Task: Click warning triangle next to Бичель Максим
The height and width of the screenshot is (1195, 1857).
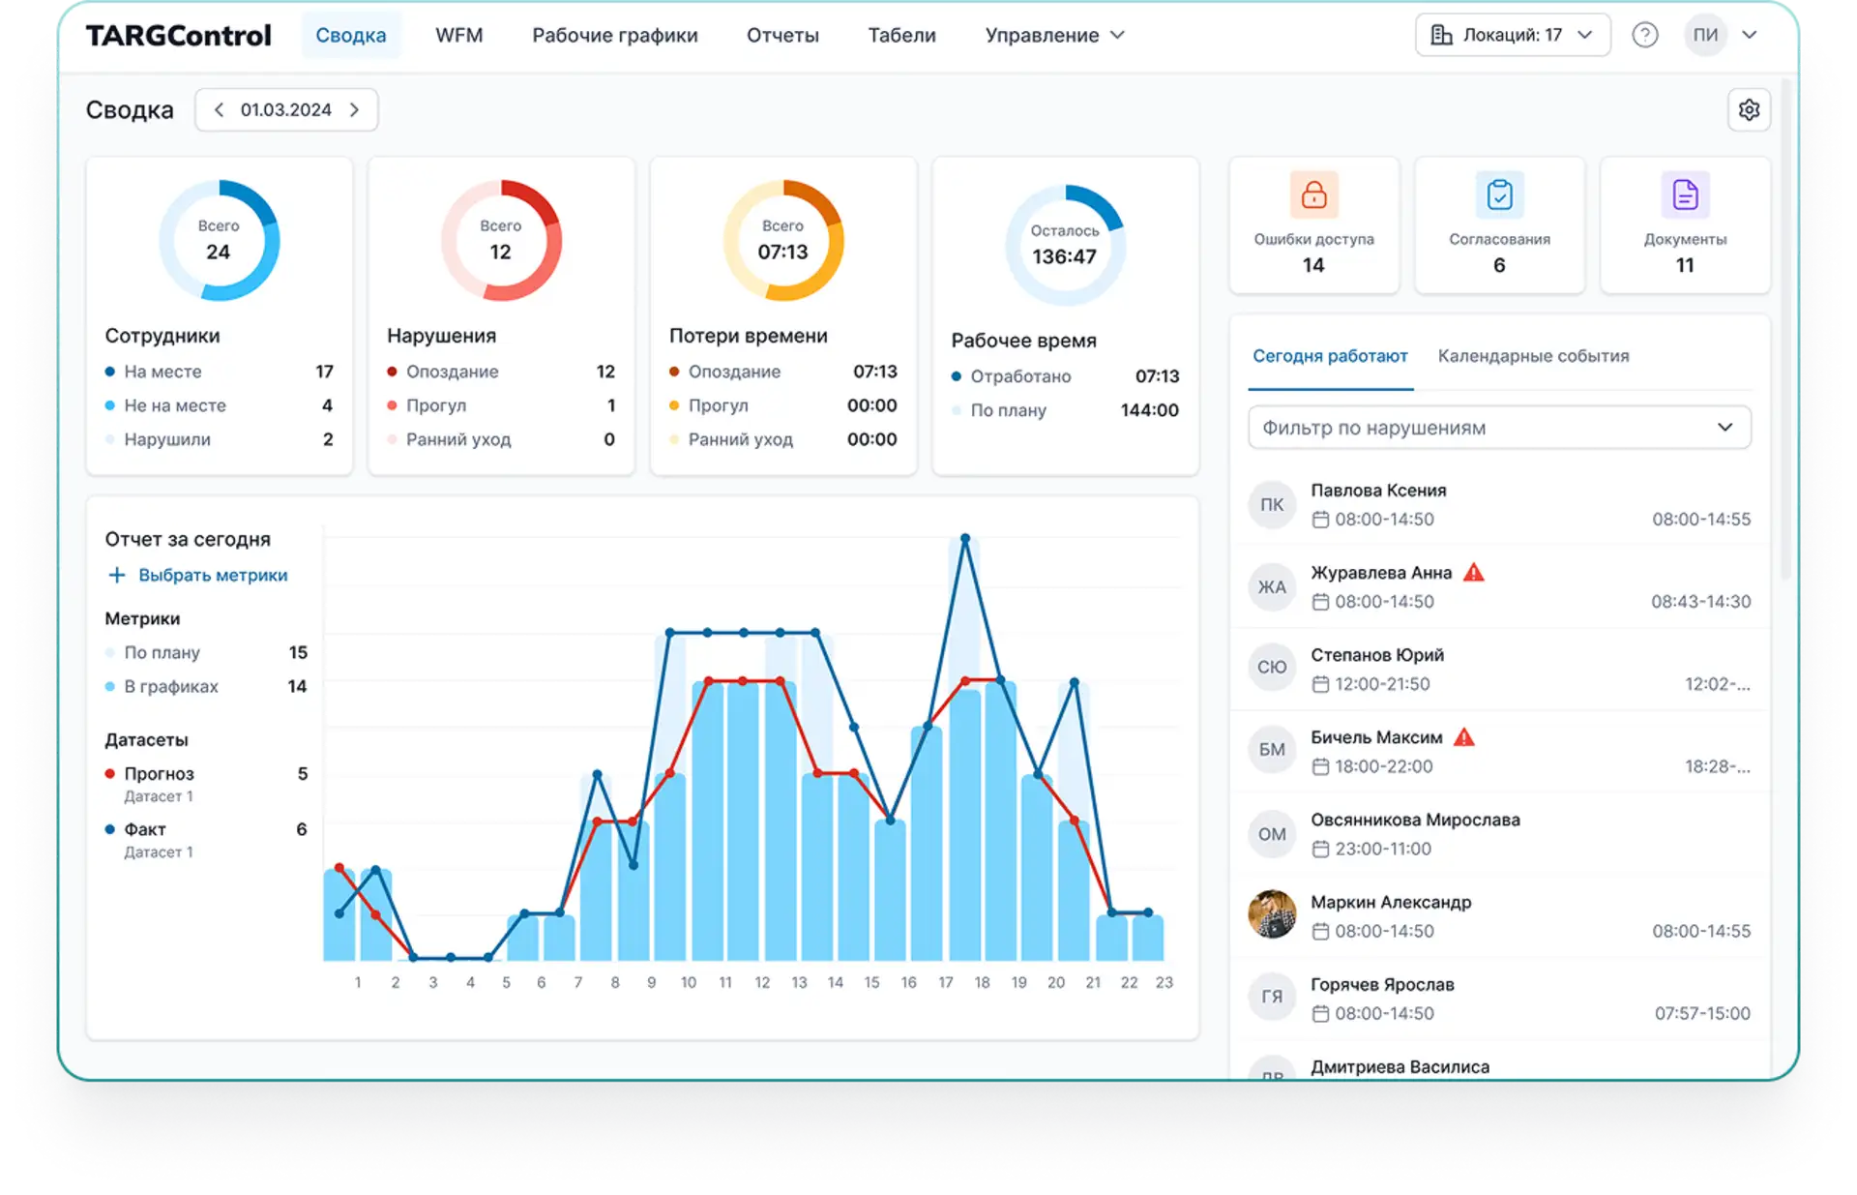Action: pos(1464,737)
